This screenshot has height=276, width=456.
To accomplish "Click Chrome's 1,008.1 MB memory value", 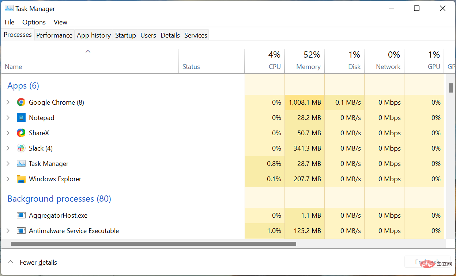I will coord(305,102).
